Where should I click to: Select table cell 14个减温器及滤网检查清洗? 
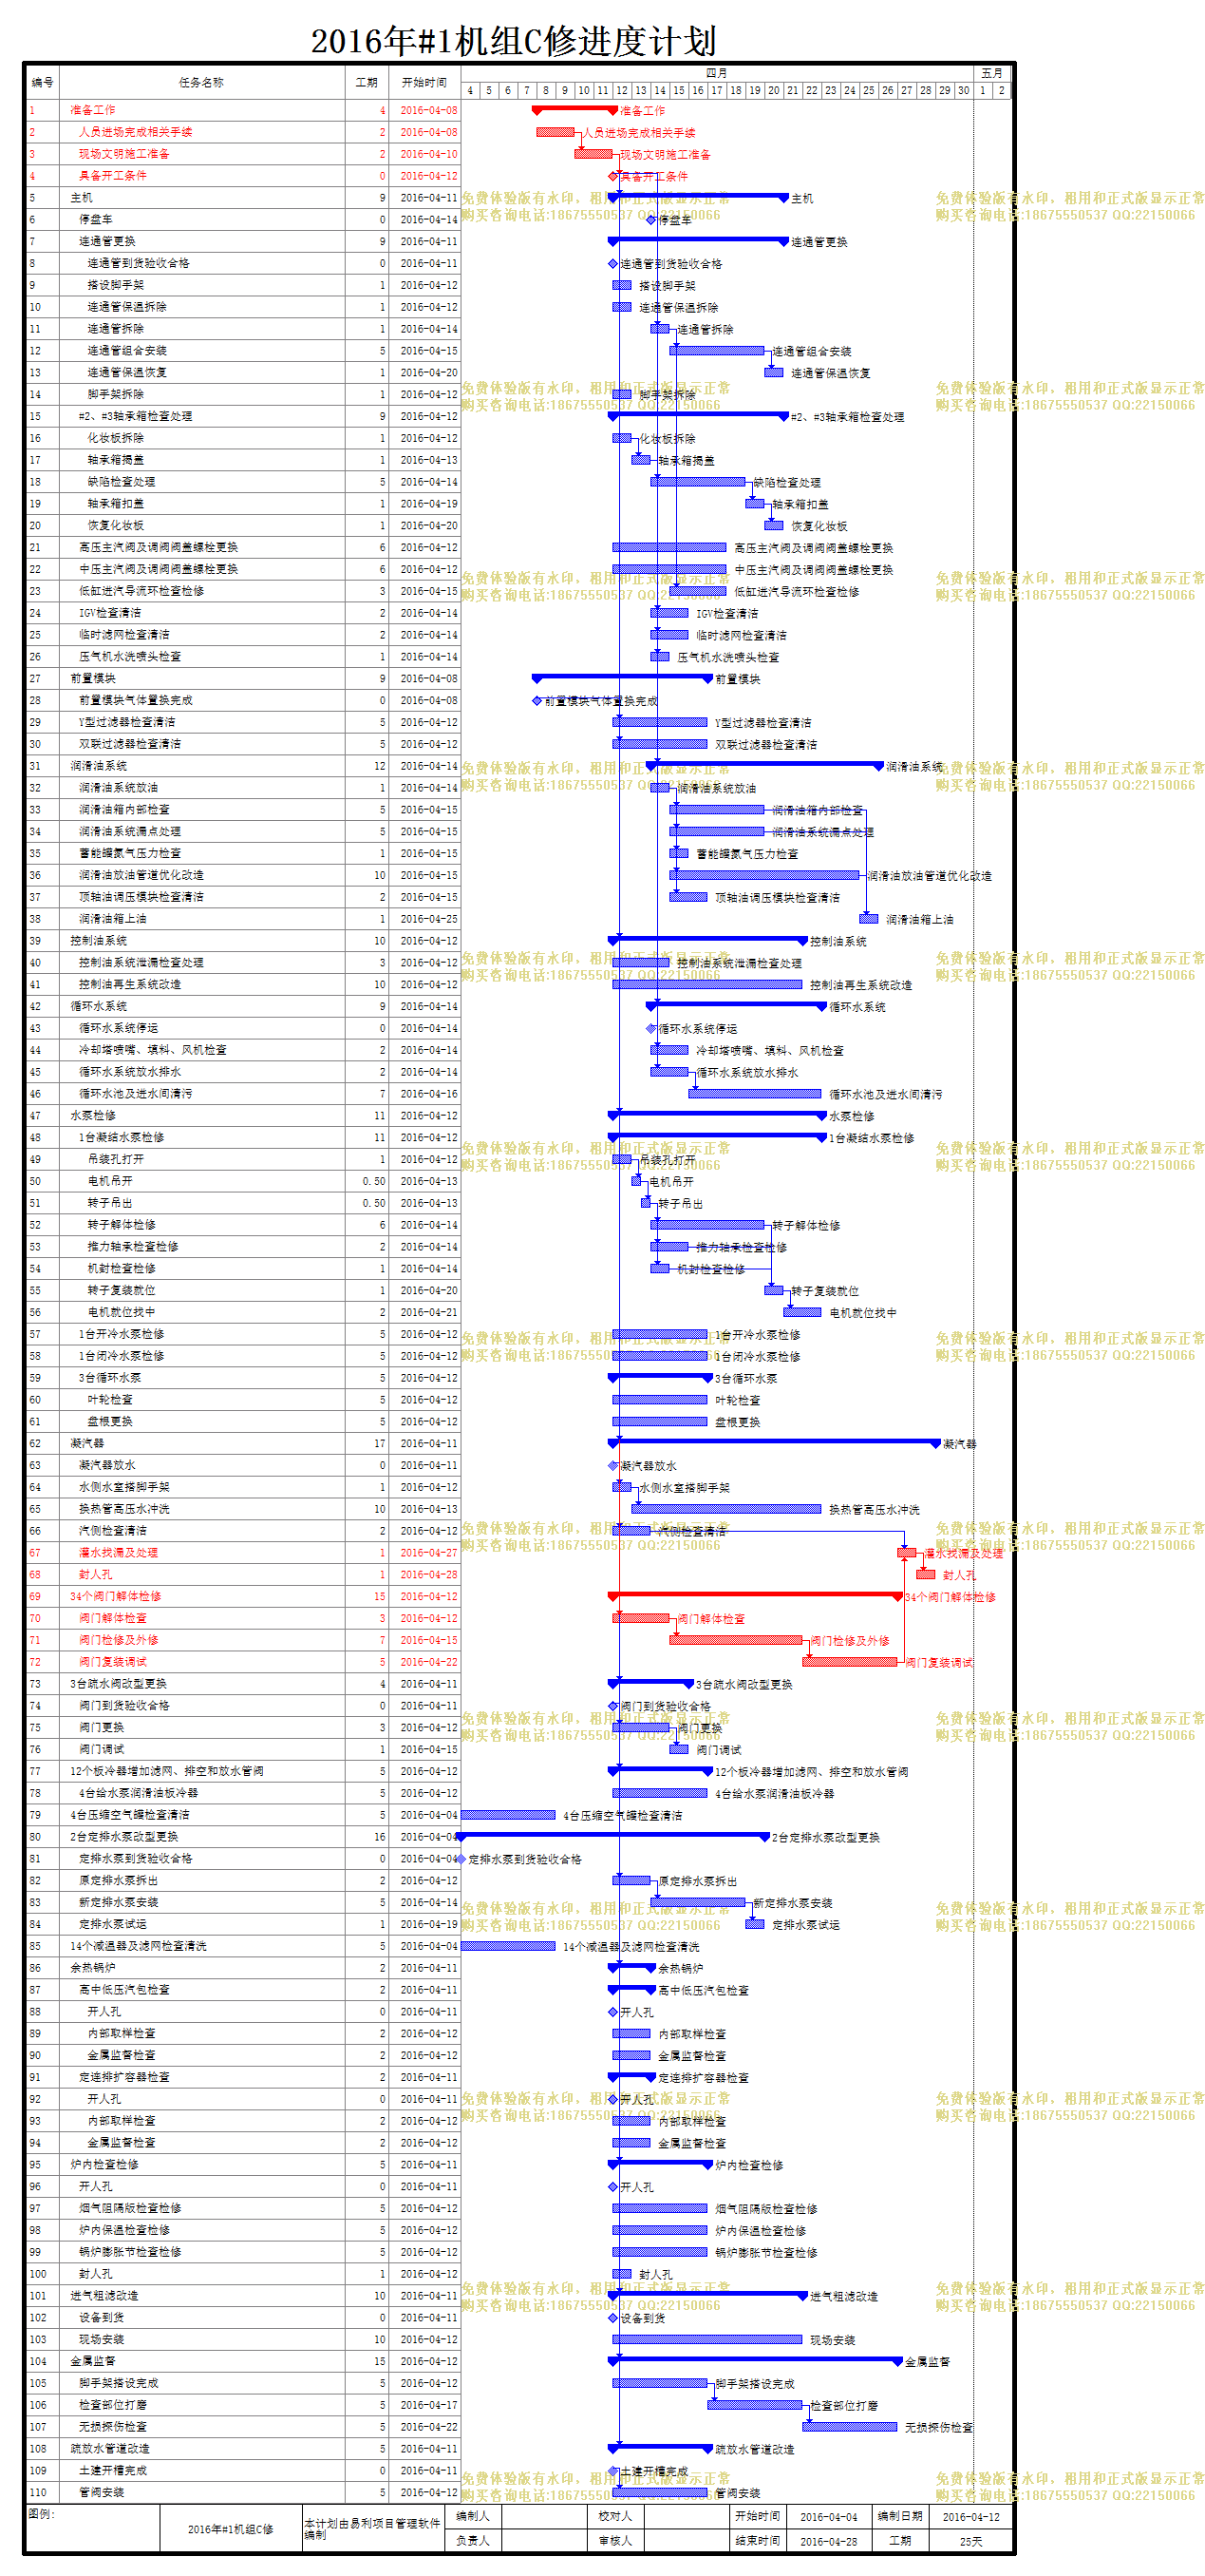[138, 1946]
